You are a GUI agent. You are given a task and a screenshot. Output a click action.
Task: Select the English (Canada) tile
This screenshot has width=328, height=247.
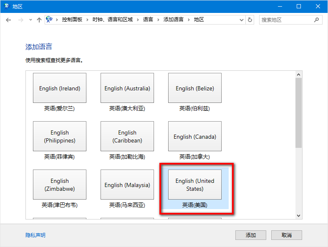195,137
